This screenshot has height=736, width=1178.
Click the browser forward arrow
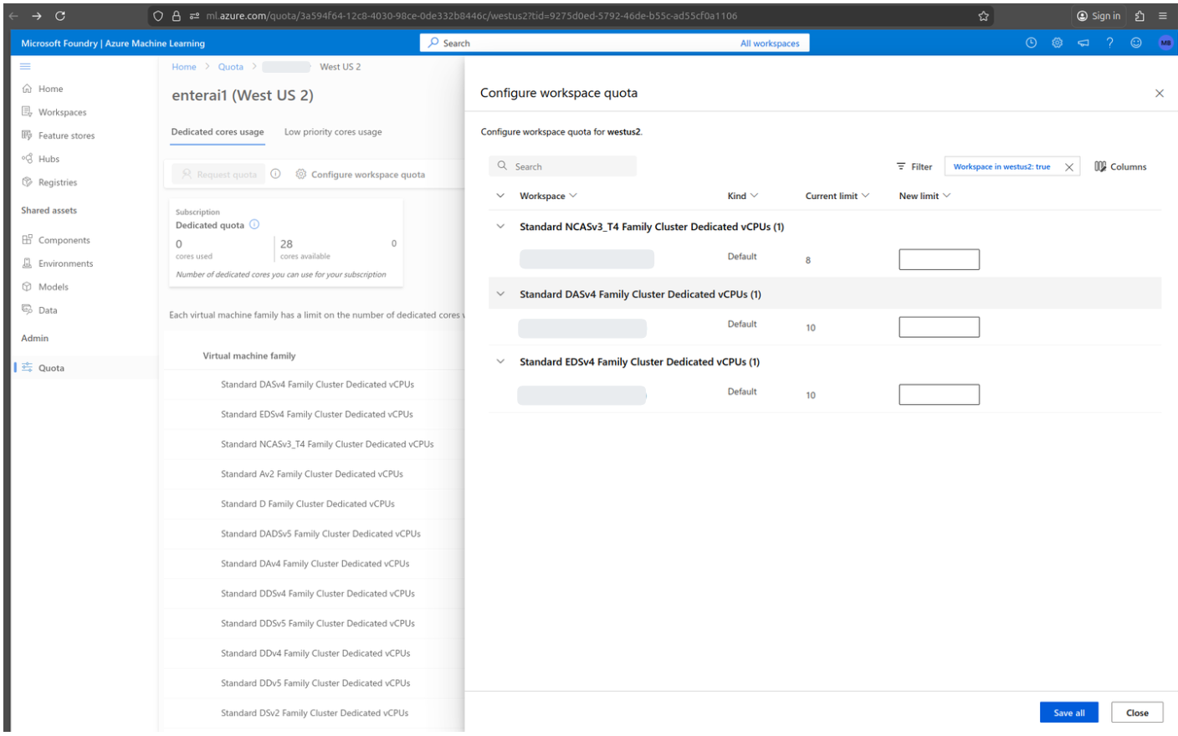coord(37,16)
